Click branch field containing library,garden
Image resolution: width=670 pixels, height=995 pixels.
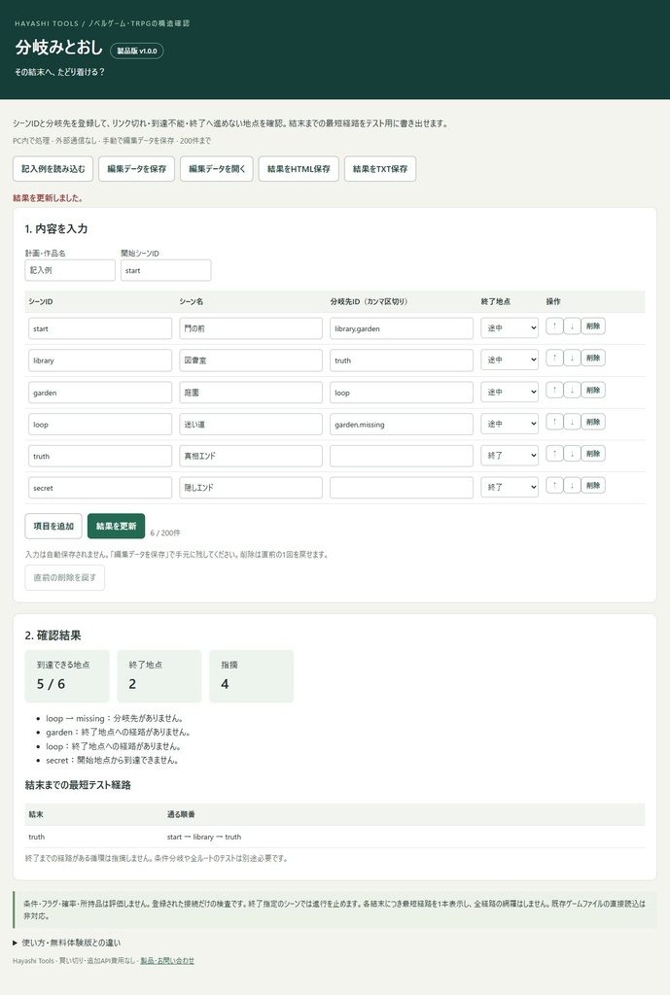point(402,328)
